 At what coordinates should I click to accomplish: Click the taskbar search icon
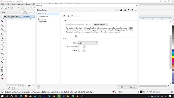7,96
